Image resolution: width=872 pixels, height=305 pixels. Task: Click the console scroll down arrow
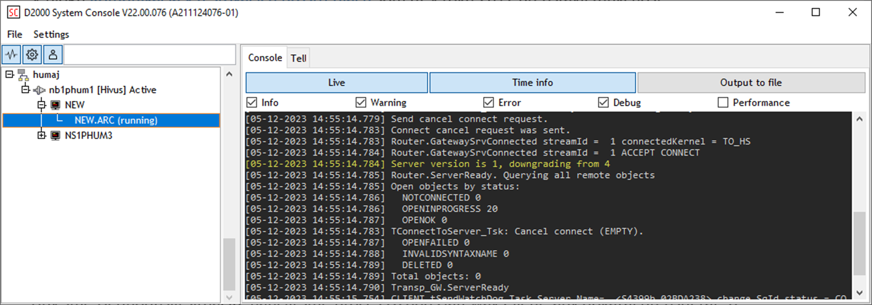[859, 293]
